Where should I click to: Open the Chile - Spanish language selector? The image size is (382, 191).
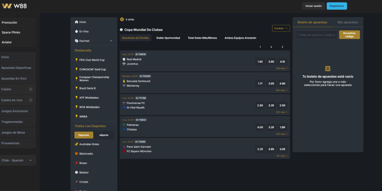tap(17, 160)
